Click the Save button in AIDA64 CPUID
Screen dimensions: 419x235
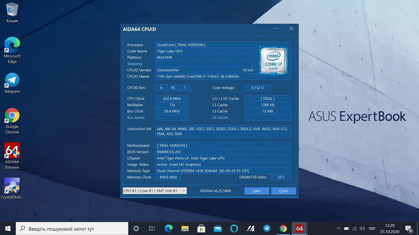256,191
